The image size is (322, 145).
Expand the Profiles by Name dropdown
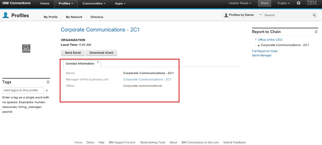260,15
